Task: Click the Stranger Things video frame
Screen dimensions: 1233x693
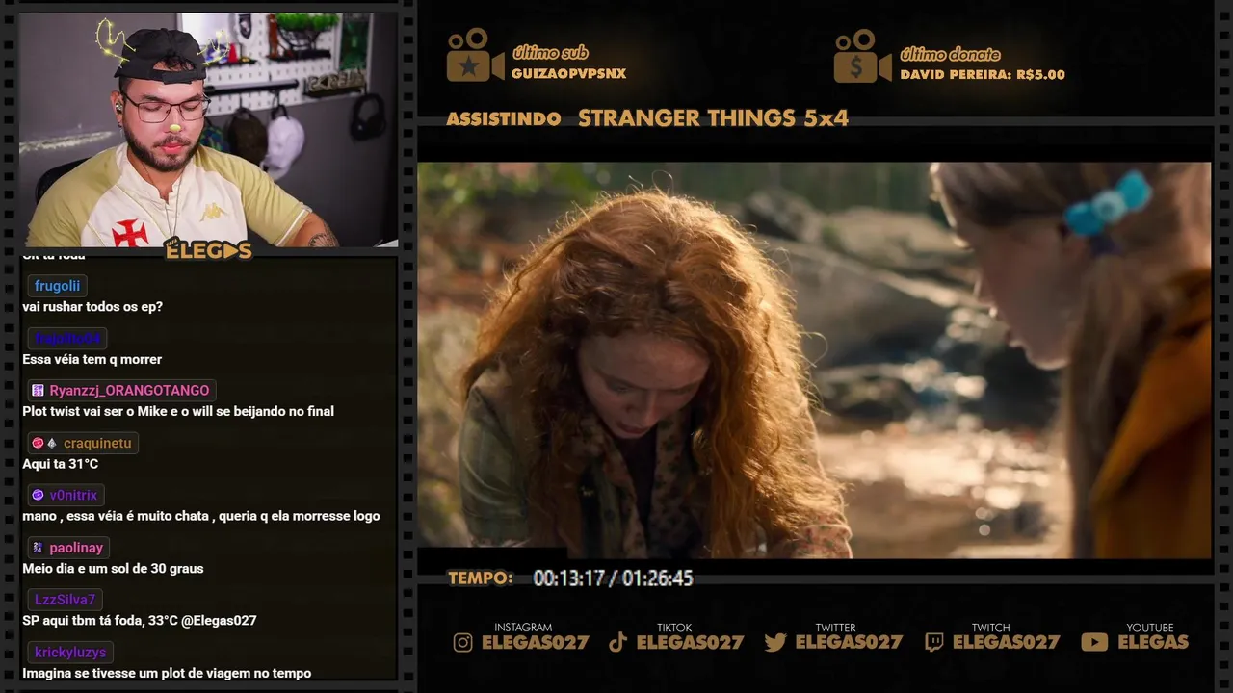Action: pyautogui.click(x=814, y=360)
